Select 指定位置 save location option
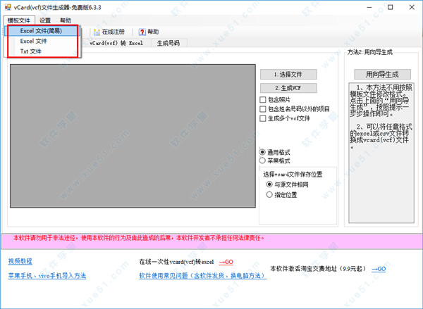 (x=269, y=194)
